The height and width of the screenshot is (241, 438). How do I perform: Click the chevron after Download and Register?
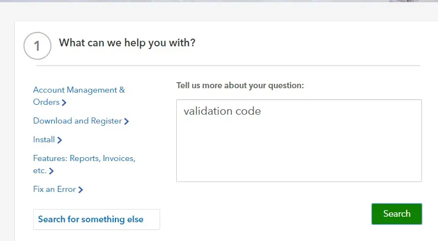[126, 121]
